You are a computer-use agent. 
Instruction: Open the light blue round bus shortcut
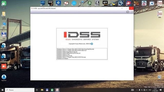pos(74,3)
